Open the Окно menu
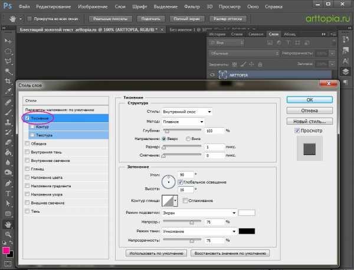 point(253,6)
